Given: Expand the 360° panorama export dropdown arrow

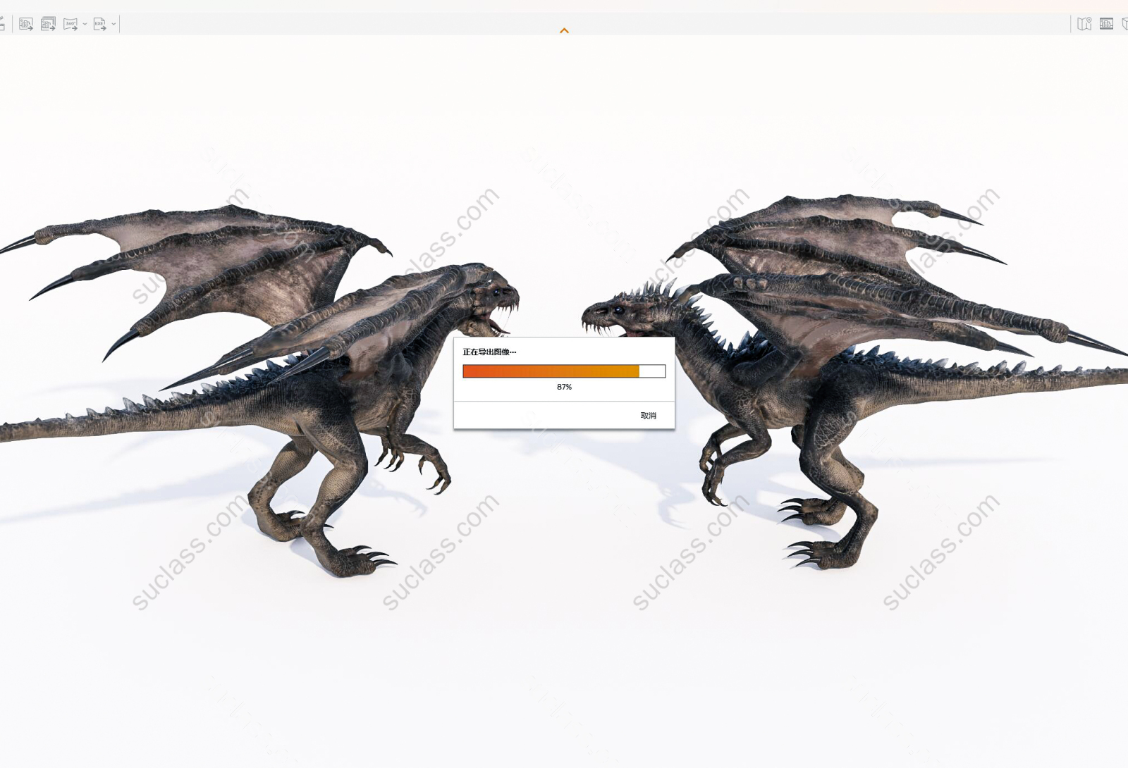Looking at the screenshot, I should [x=85, y=24].
